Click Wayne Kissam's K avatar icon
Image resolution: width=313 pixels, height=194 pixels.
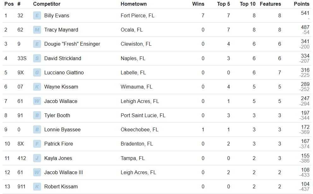coord(37,87)
